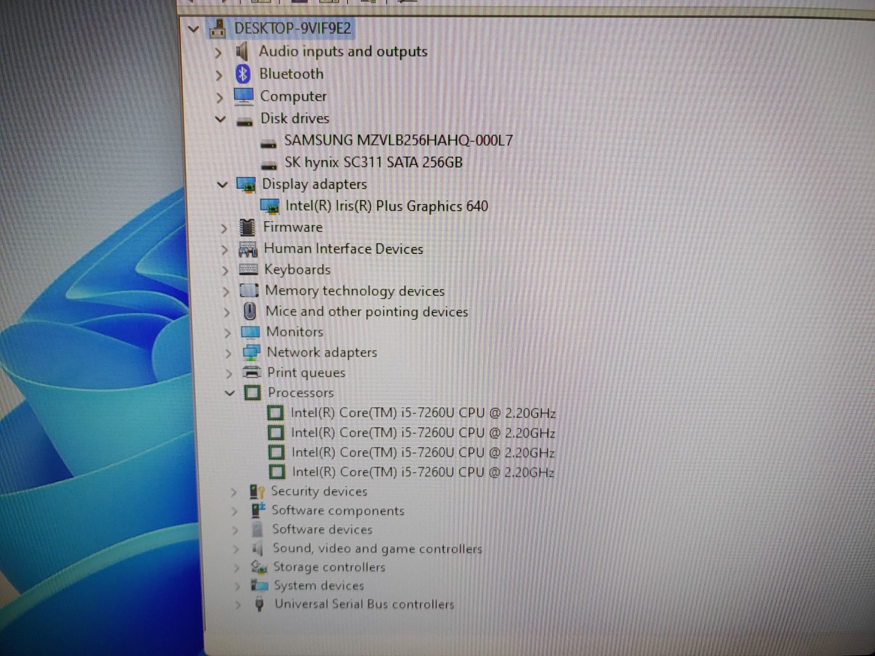Click the Security devices key icon
The height and width of the screenshot is (656, 875).
tap(256, 491)
